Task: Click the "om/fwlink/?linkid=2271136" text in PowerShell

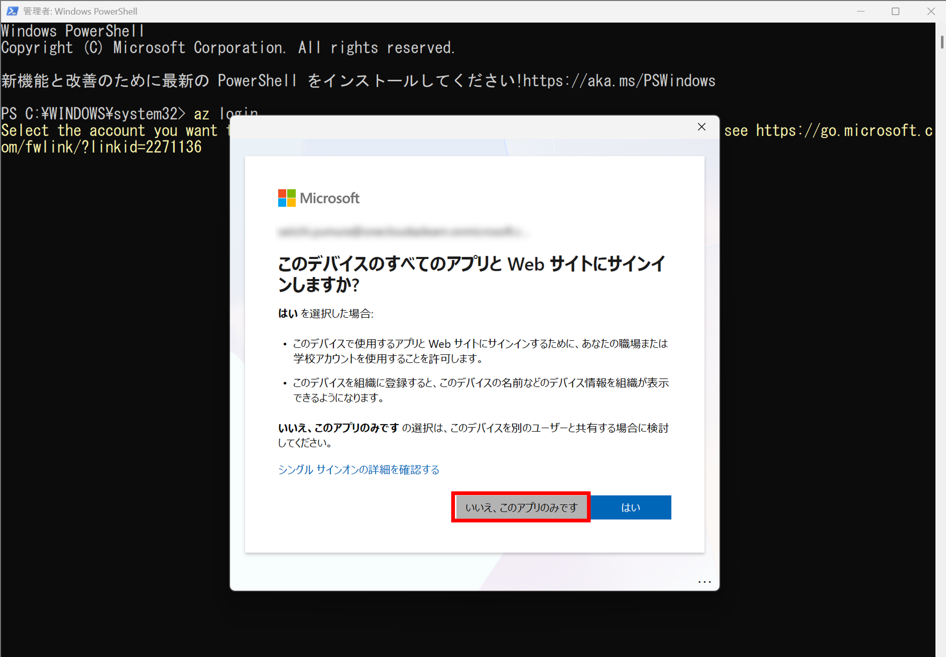Action: click(101, 147)
